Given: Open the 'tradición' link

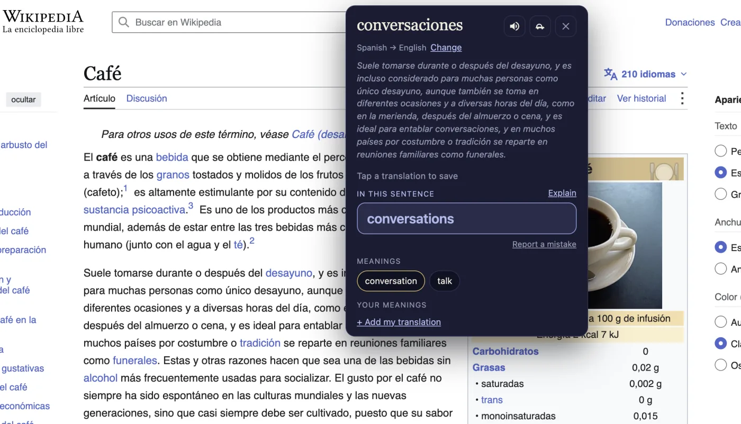Looking at the screenshot, I should pyautogui.click(x=260, y=343).
